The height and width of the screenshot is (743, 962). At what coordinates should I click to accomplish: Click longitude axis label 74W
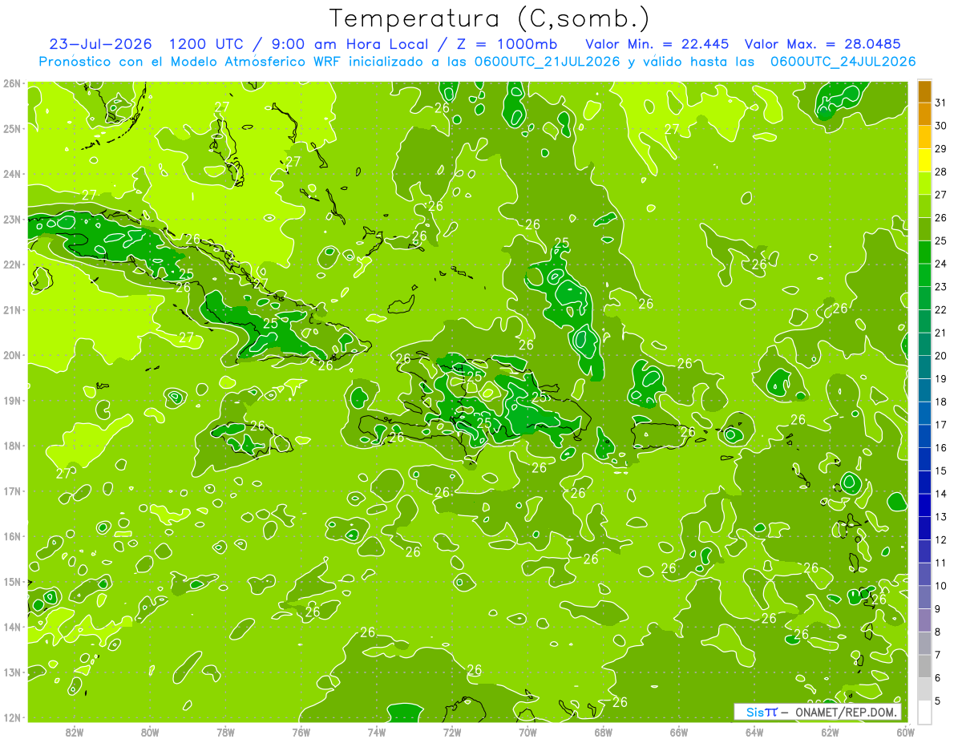377,731
